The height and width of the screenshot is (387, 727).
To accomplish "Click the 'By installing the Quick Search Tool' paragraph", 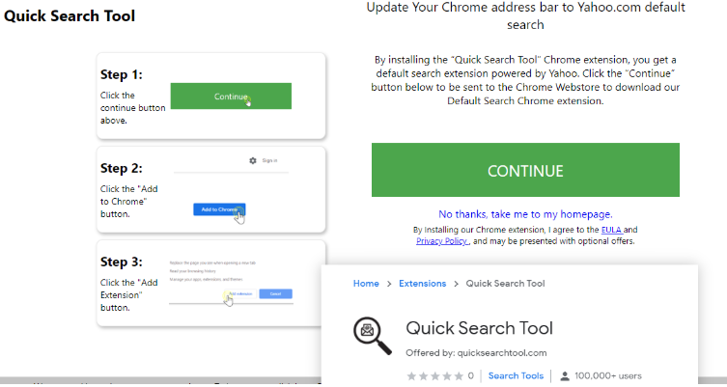I will tap(525, 80).
